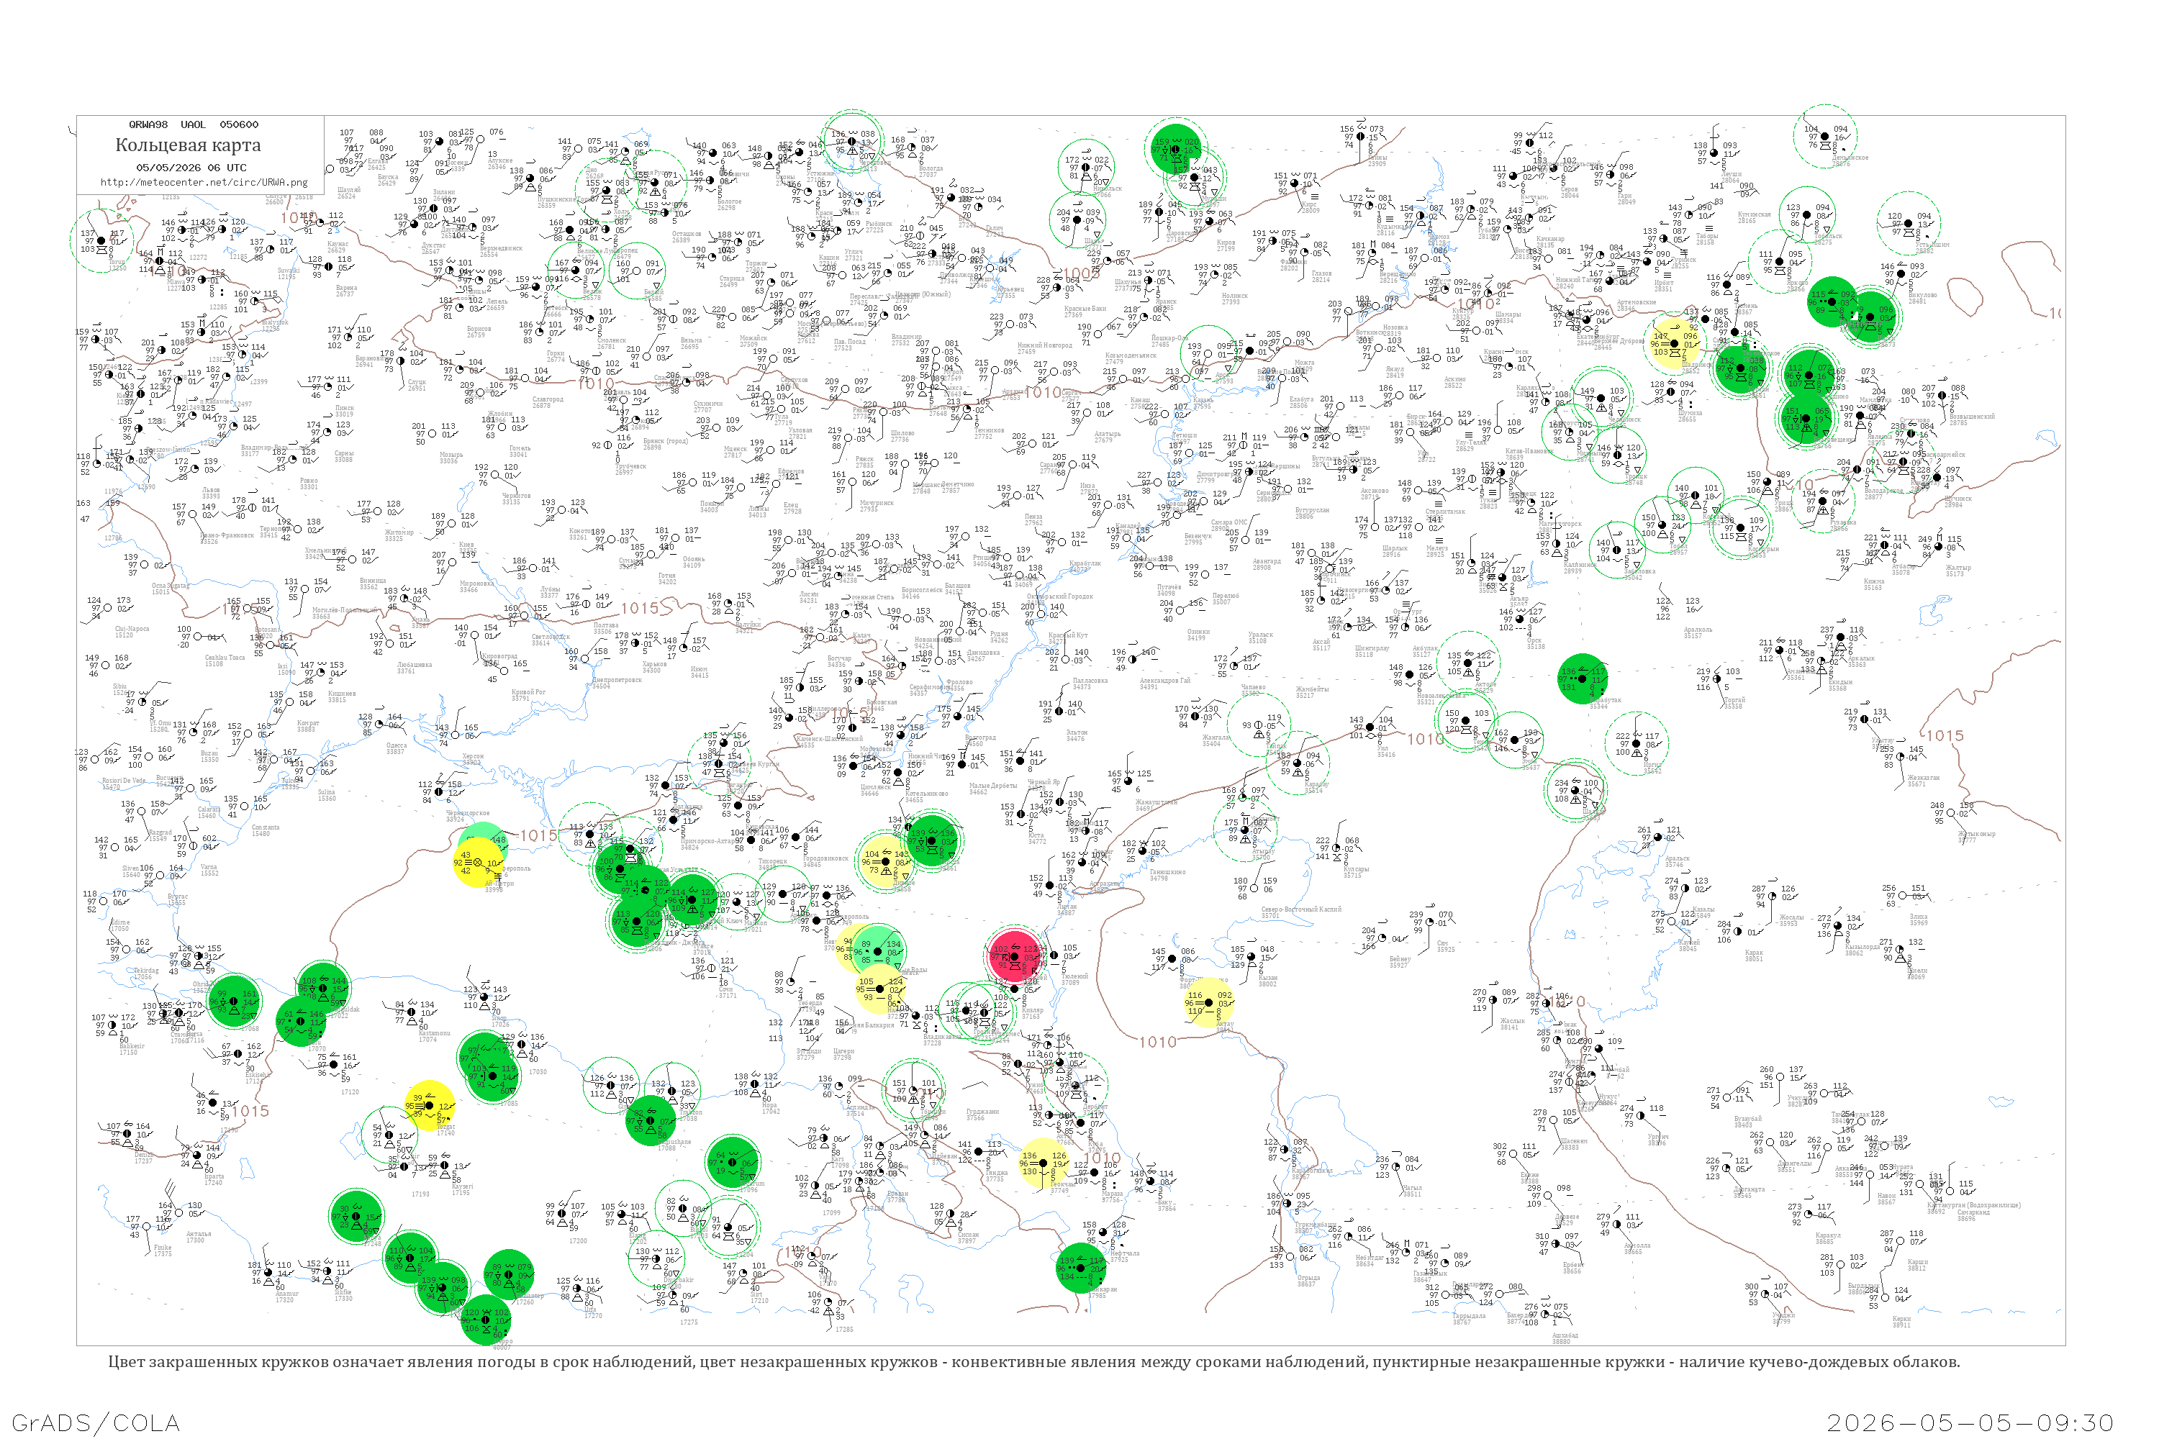The width and height of the screenshot is (2159, 1439).
Task: Click the station label "Кизляр 37163"
Action: click(1032, 1013)
